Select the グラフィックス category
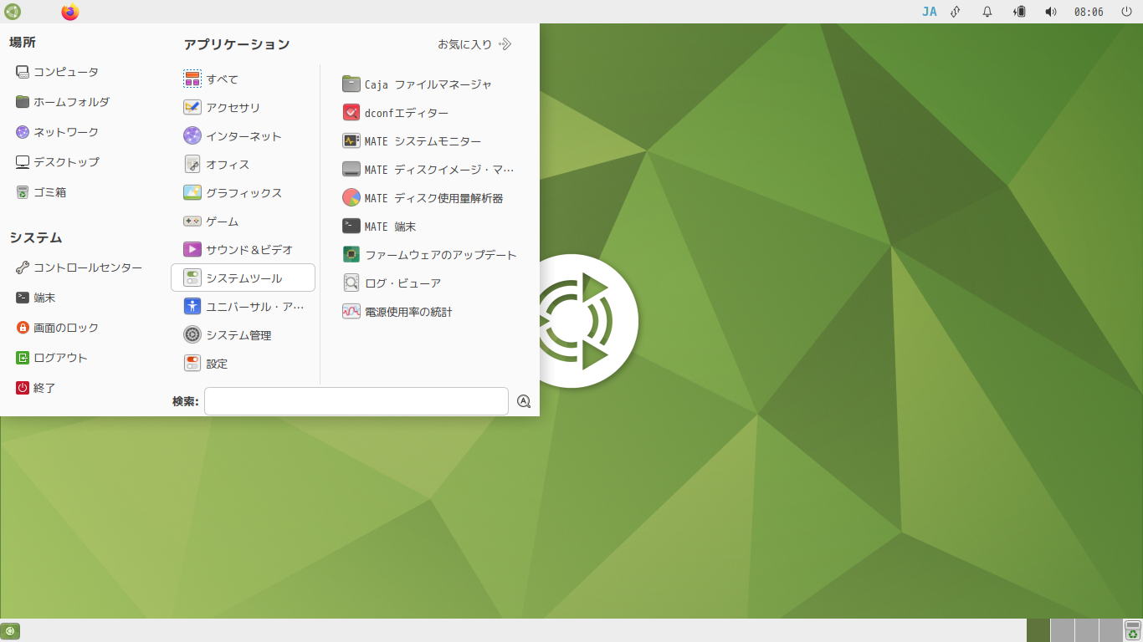Viewport: 1143px width, 642px height. click(x=243, y=193)
